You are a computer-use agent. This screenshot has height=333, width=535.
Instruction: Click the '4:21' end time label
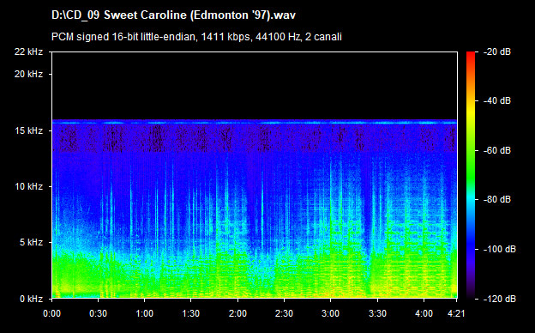pos(456,313)
